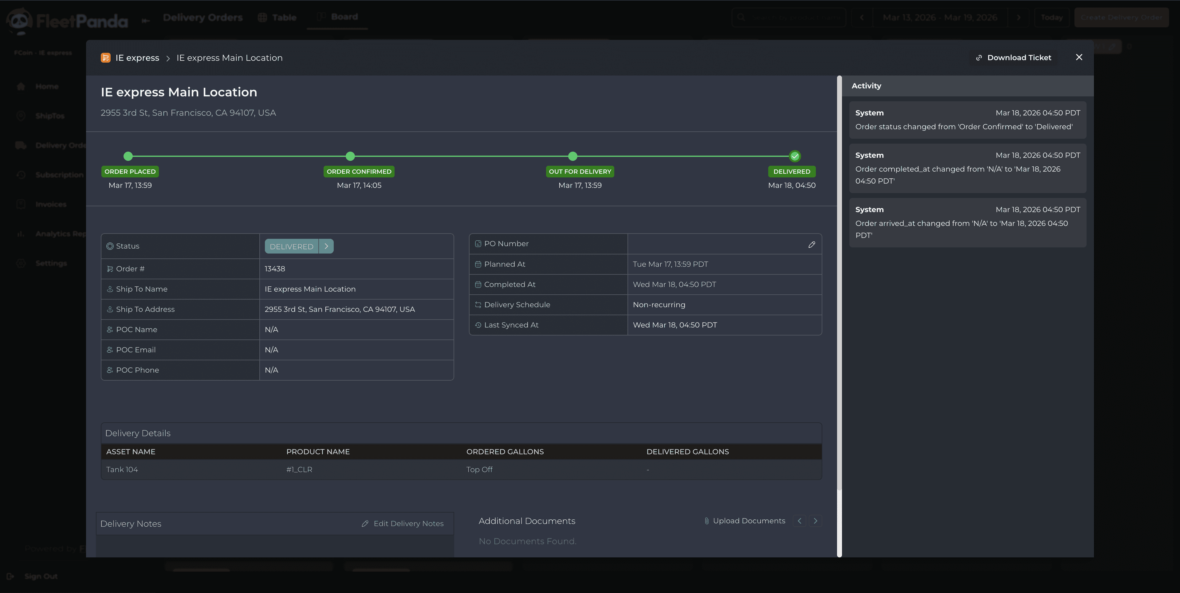Click the Out For Delivery timeline dot
This screenshot has width=1180, height=593.
572,156
